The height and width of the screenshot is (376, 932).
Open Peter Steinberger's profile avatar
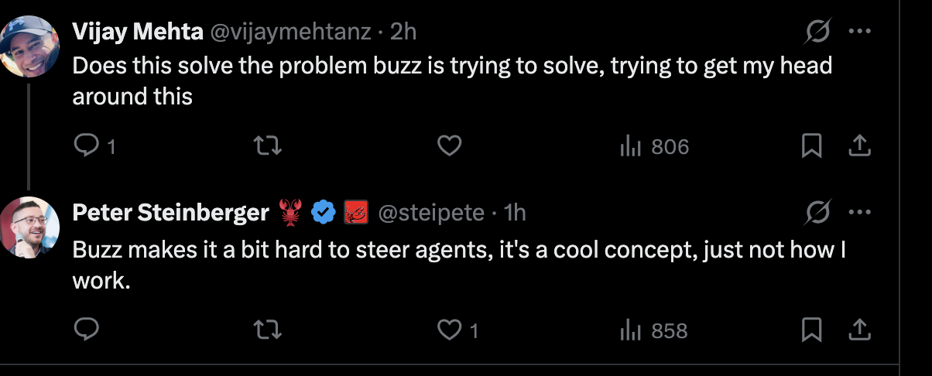[x=29, y=227]
